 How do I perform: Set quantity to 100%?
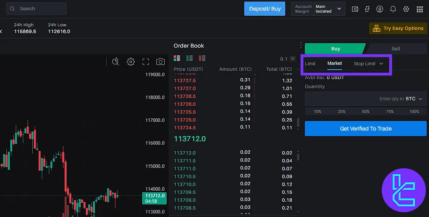[x=414, y=111]
